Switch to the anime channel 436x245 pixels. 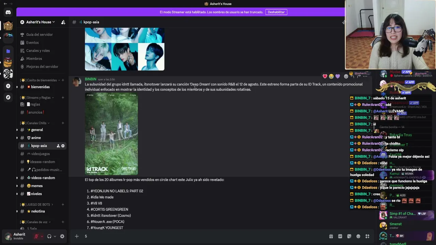(x=43, y=138)
